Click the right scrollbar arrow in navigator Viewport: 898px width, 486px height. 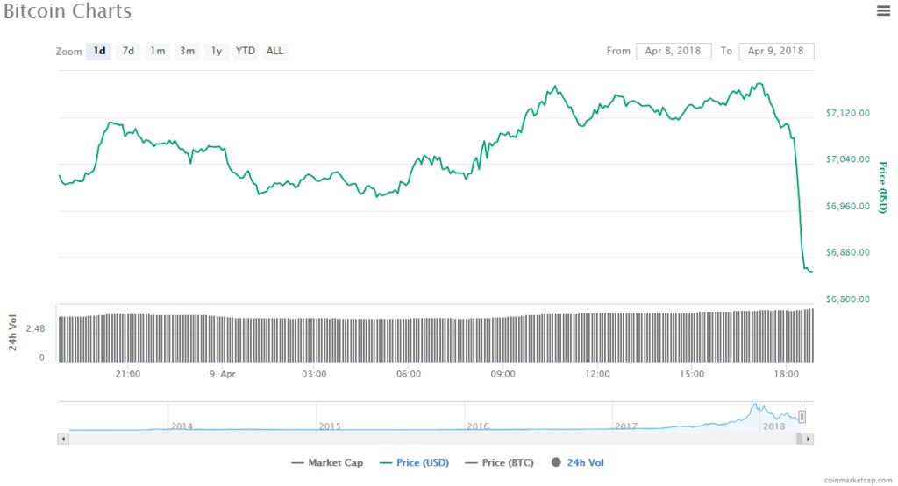click(808, 437)
